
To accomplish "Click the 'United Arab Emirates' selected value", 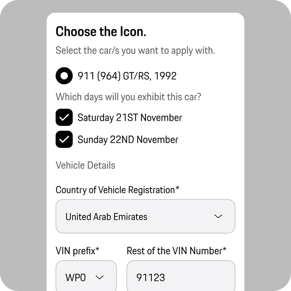I will coord(106,216).
